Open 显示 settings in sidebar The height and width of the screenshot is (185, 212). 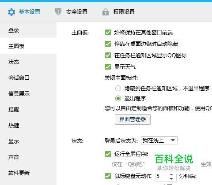[x=28, y=141]
